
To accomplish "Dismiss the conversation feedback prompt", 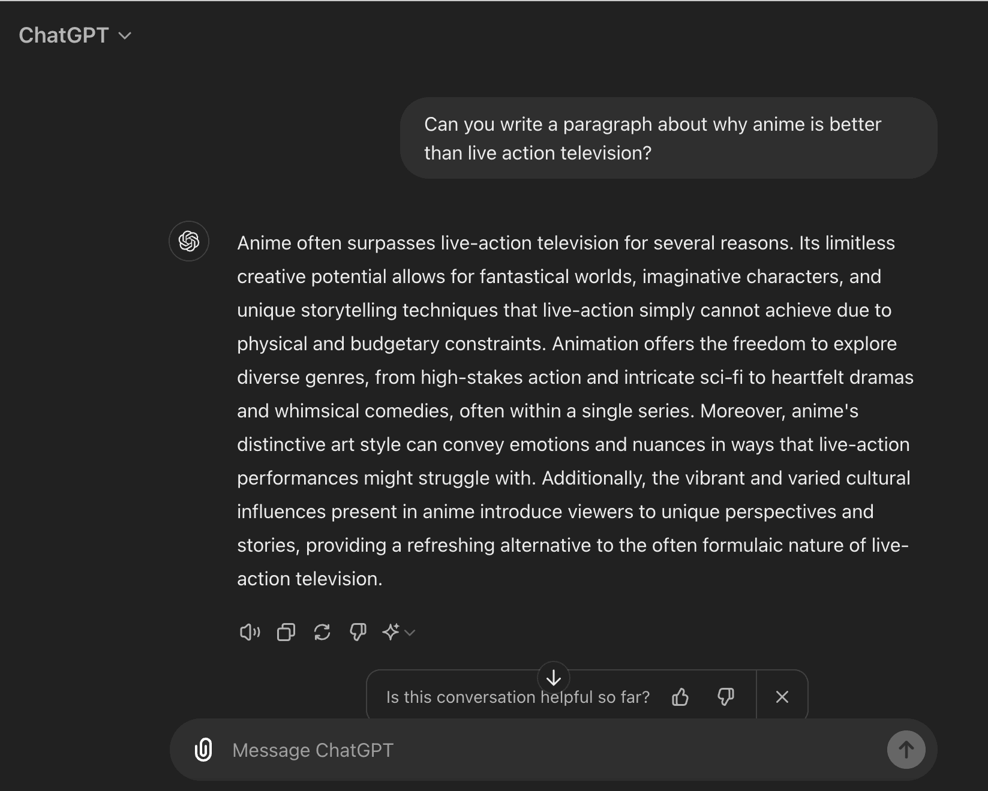I will coord(782,697).
